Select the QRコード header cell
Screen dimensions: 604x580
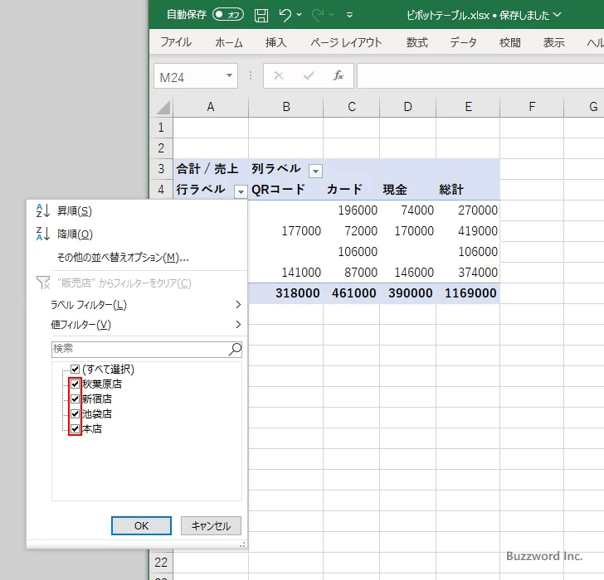[x=285, y=190]
